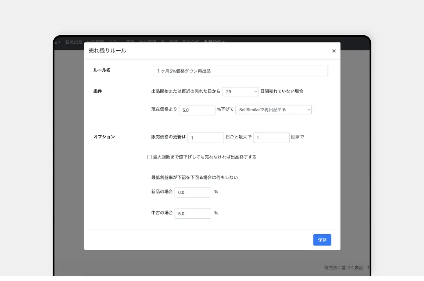Viewport: 424px width, 281px height.
Task: Click the ルール名 field label
Action: click(x=102, y=70)
